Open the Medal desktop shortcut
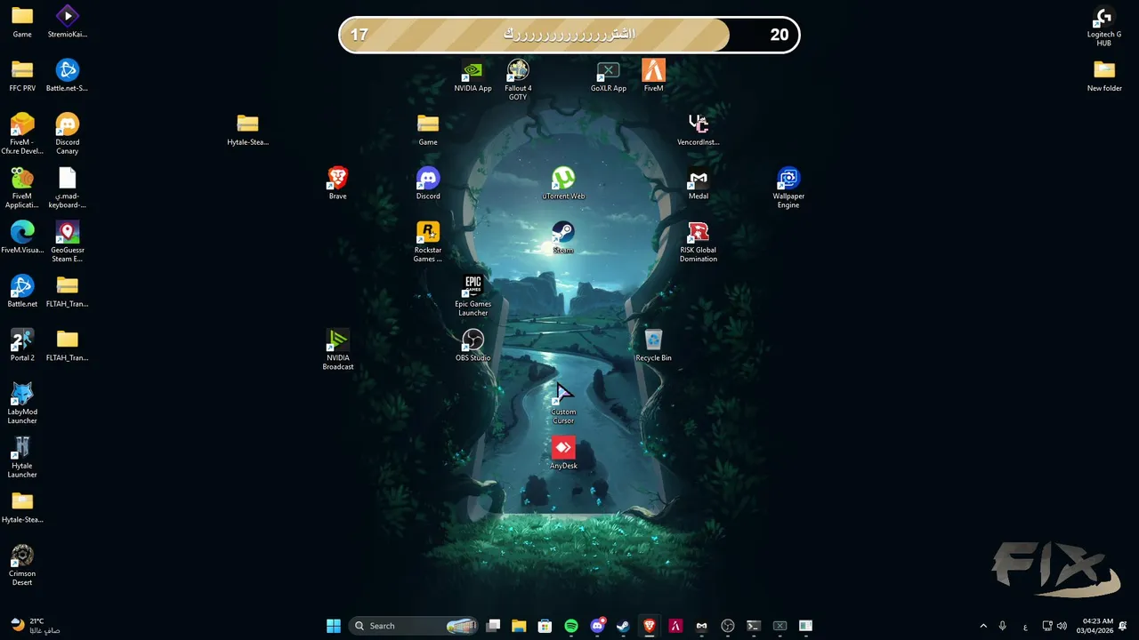Screen dimensions: 1139x640 (x=699, y=183)
